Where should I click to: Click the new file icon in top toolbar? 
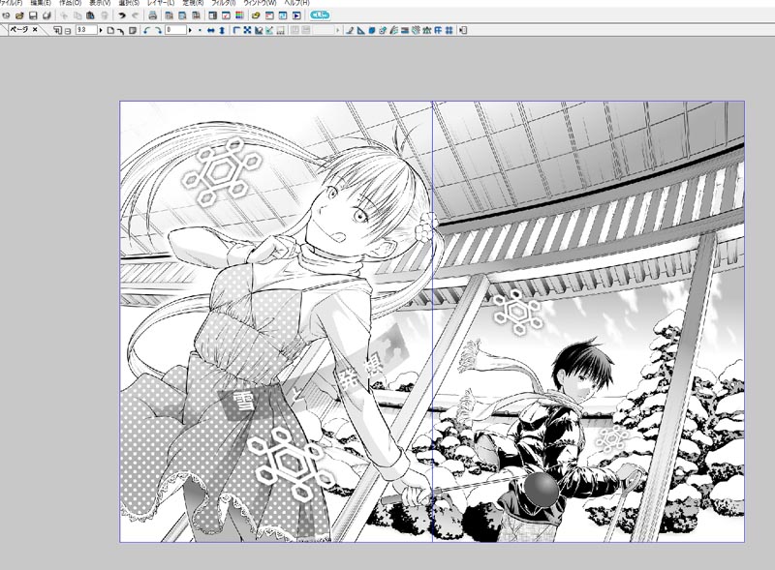pyautogui.click(x=7, y=15)
